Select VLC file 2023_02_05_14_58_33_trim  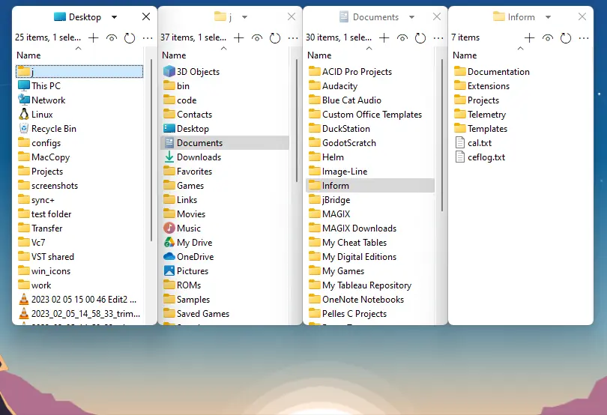(79, 314)
